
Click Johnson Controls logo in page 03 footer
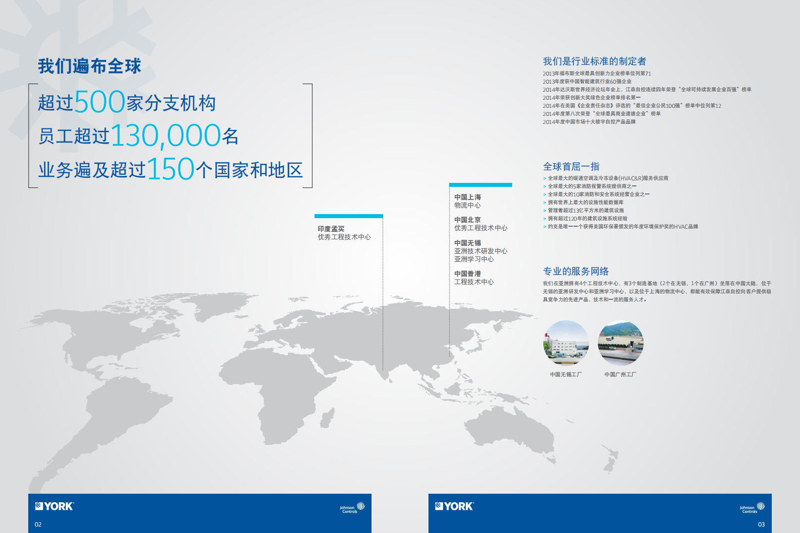point(752,508)
